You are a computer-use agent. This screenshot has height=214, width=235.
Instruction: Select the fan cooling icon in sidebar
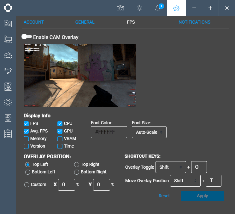pyautogui.click(x=8, y=87)
